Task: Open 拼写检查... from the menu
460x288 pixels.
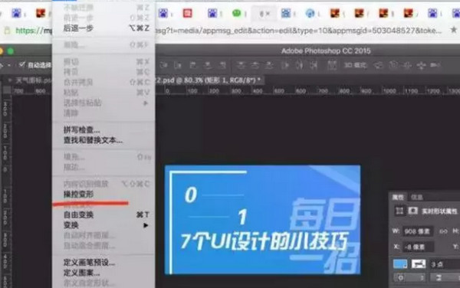Action: (x=103, y=129)
